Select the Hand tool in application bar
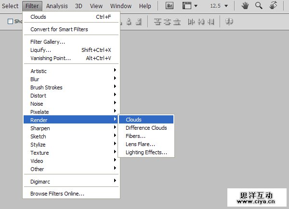 pos(245,6)
